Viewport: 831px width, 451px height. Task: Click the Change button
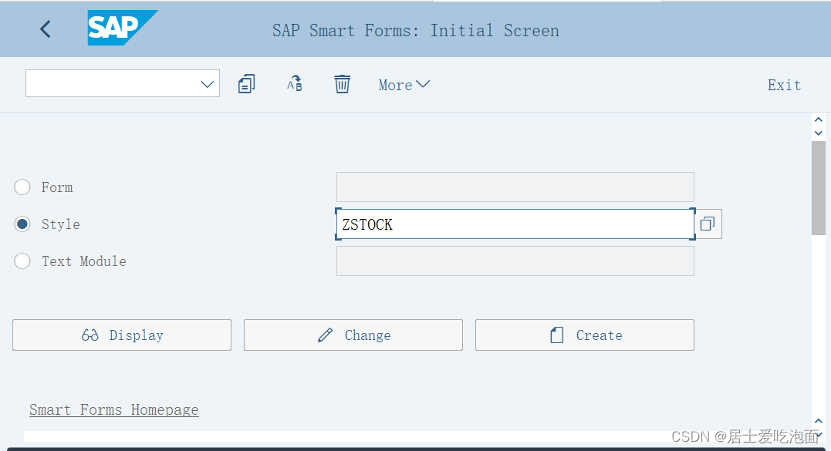[353, 335]
